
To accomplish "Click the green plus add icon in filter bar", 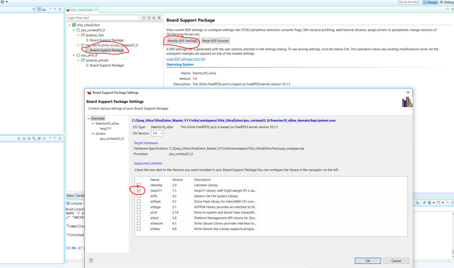I will (154, 18).
